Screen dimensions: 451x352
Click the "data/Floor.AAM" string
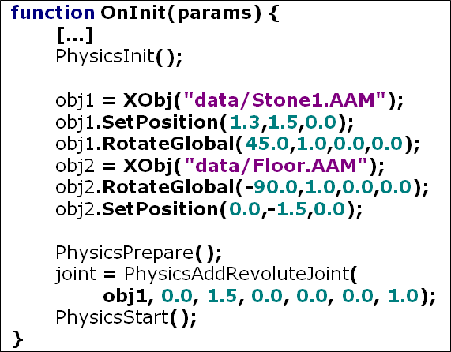[275, 166]
